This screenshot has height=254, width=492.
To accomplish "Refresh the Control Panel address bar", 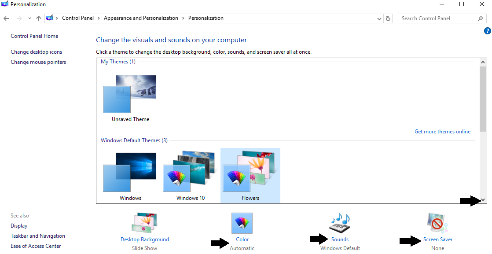I will coord(388,18).
